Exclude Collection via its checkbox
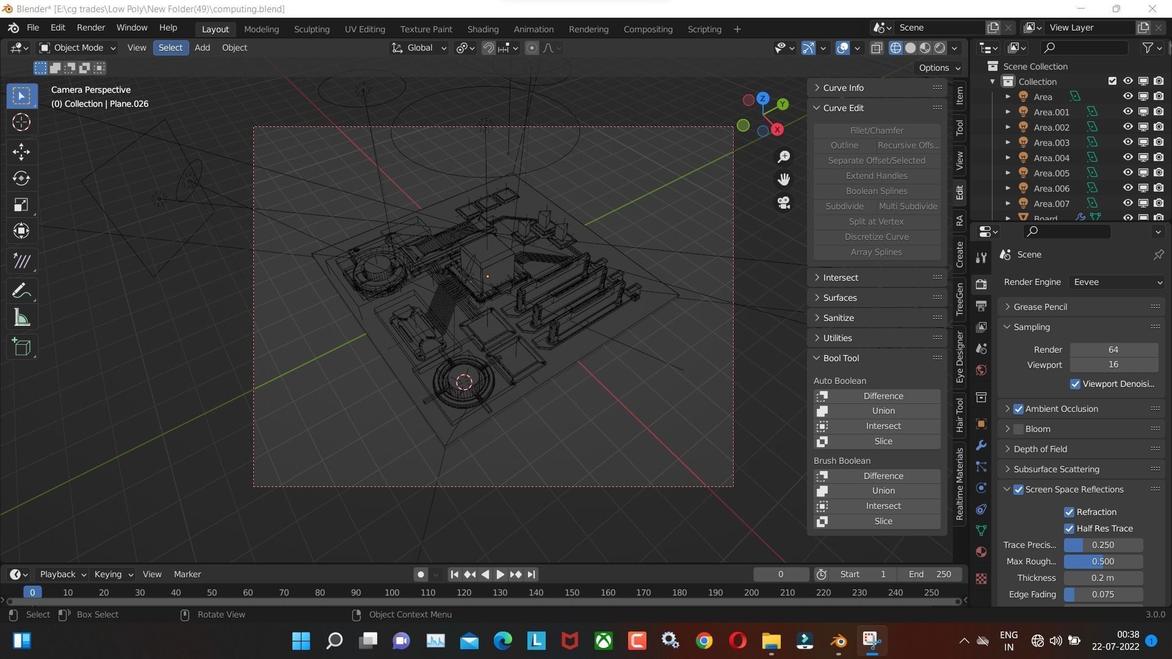Viewport: 1172px width, 659px height. 1112,81
